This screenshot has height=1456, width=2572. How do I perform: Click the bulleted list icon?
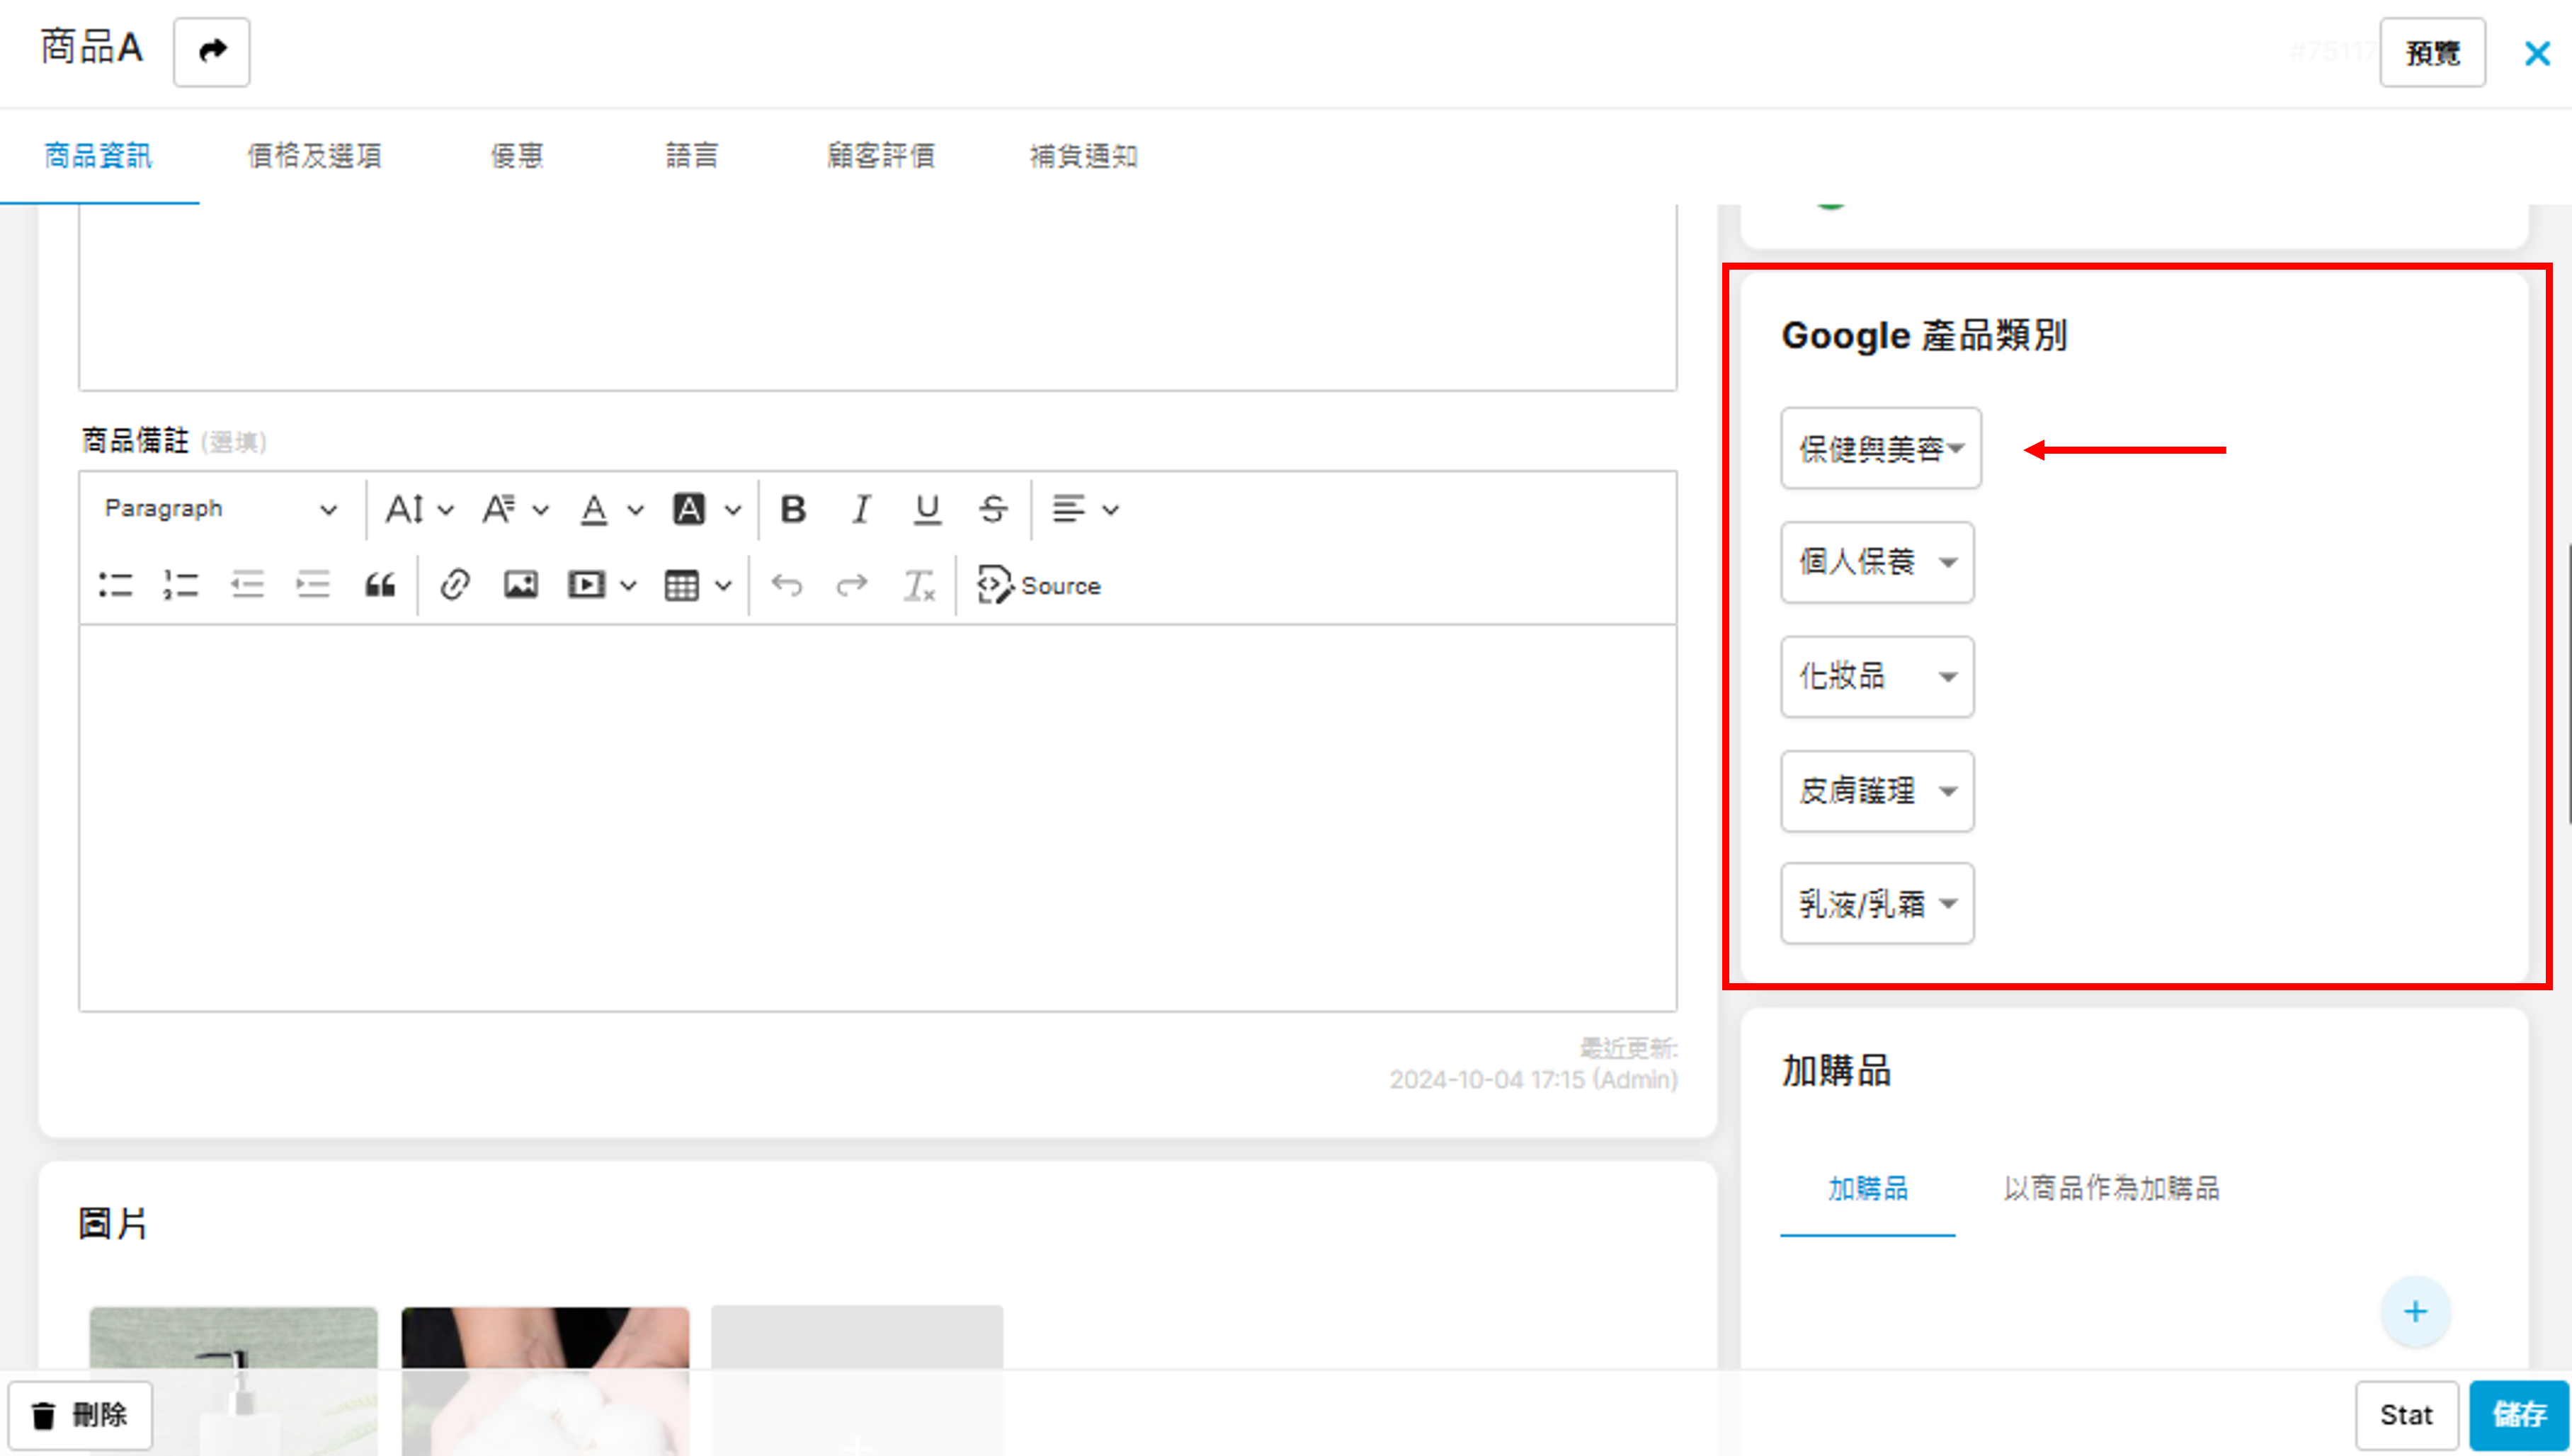(x=116, y=585)
